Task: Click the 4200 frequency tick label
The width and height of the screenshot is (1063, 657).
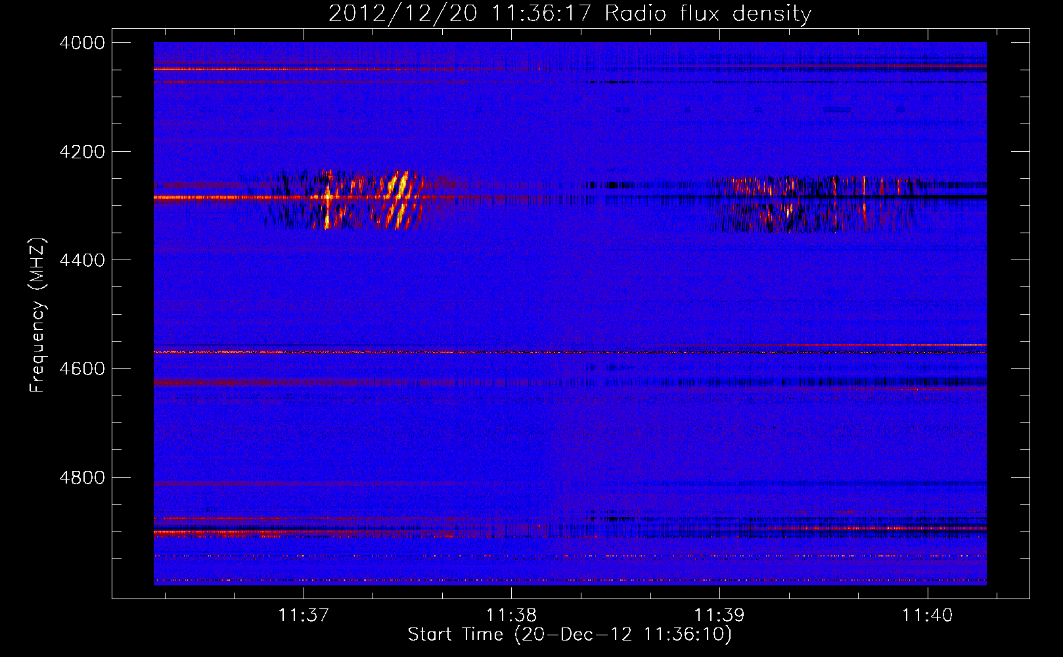Action: point(82,152)
